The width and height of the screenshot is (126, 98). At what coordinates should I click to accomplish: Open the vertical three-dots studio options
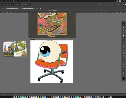pos(22,5)
